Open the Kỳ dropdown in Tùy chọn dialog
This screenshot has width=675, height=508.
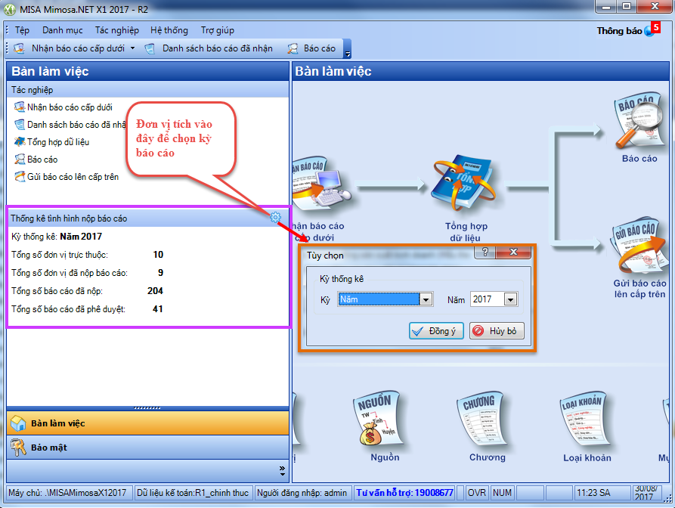(x=426, y=299)
